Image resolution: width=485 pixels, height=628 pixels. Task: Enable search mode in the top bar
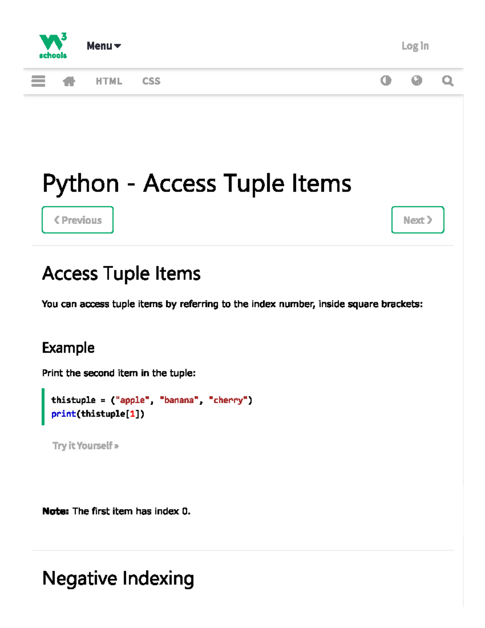(447, 81)
